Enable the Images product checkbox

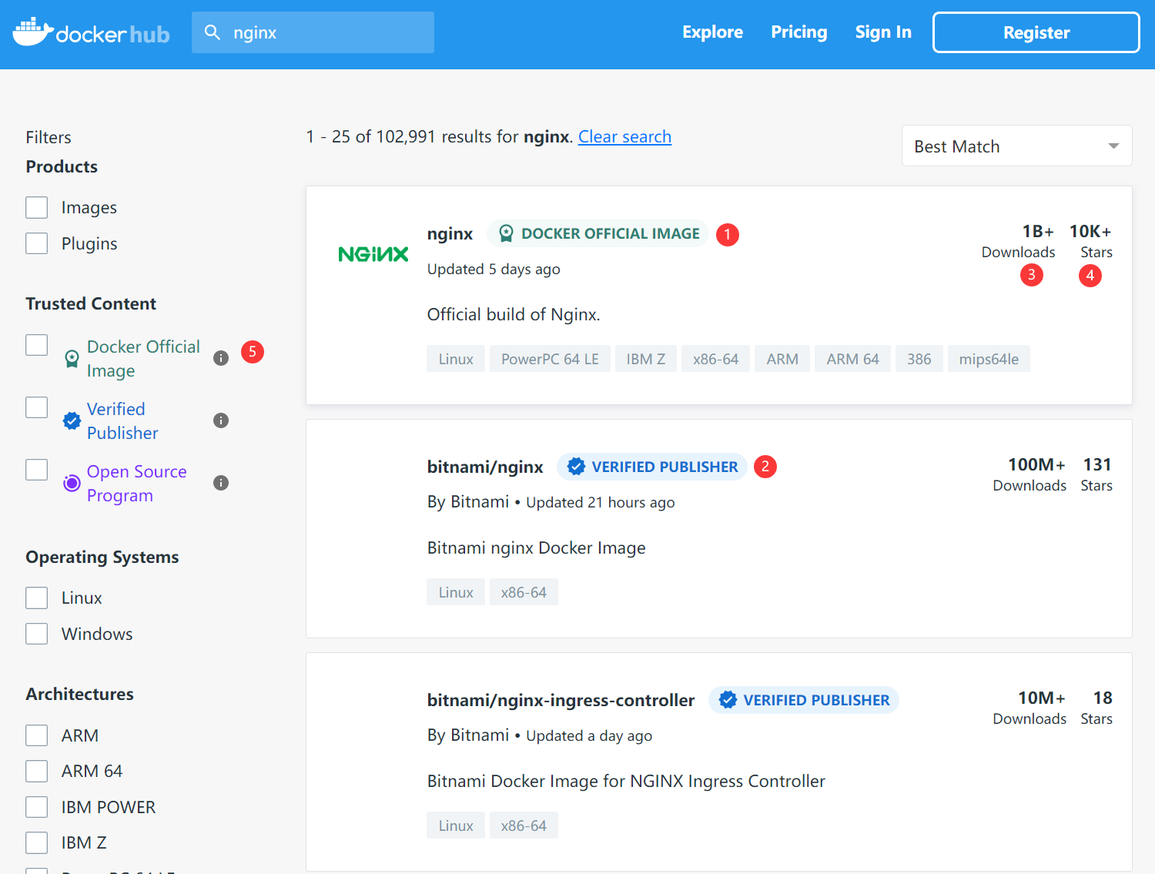(x=37, y=207)
